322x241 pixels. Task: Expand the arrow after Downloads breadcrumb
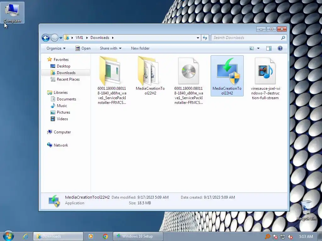click(113, 38)
